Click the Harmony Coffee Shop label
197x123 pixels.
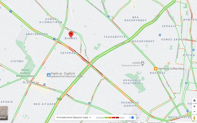coord(171,69)
